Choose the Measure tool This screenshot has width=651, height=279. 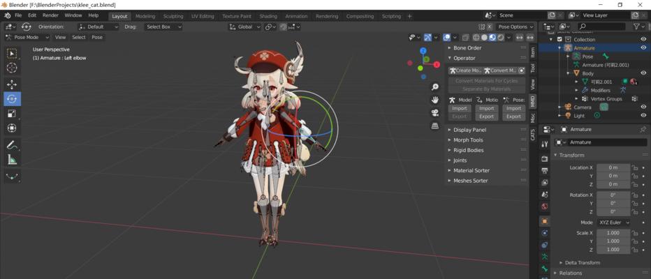click(12, 160)
